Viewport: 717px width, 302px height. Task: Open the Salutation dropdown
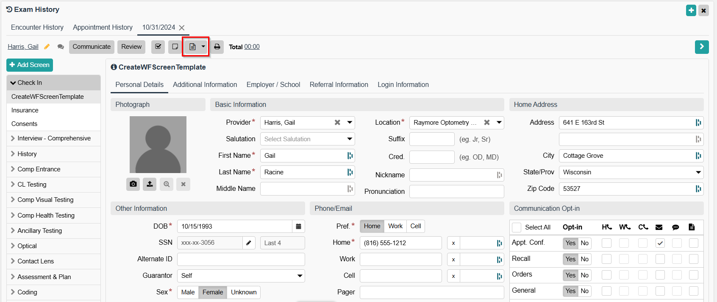point(307,139)
